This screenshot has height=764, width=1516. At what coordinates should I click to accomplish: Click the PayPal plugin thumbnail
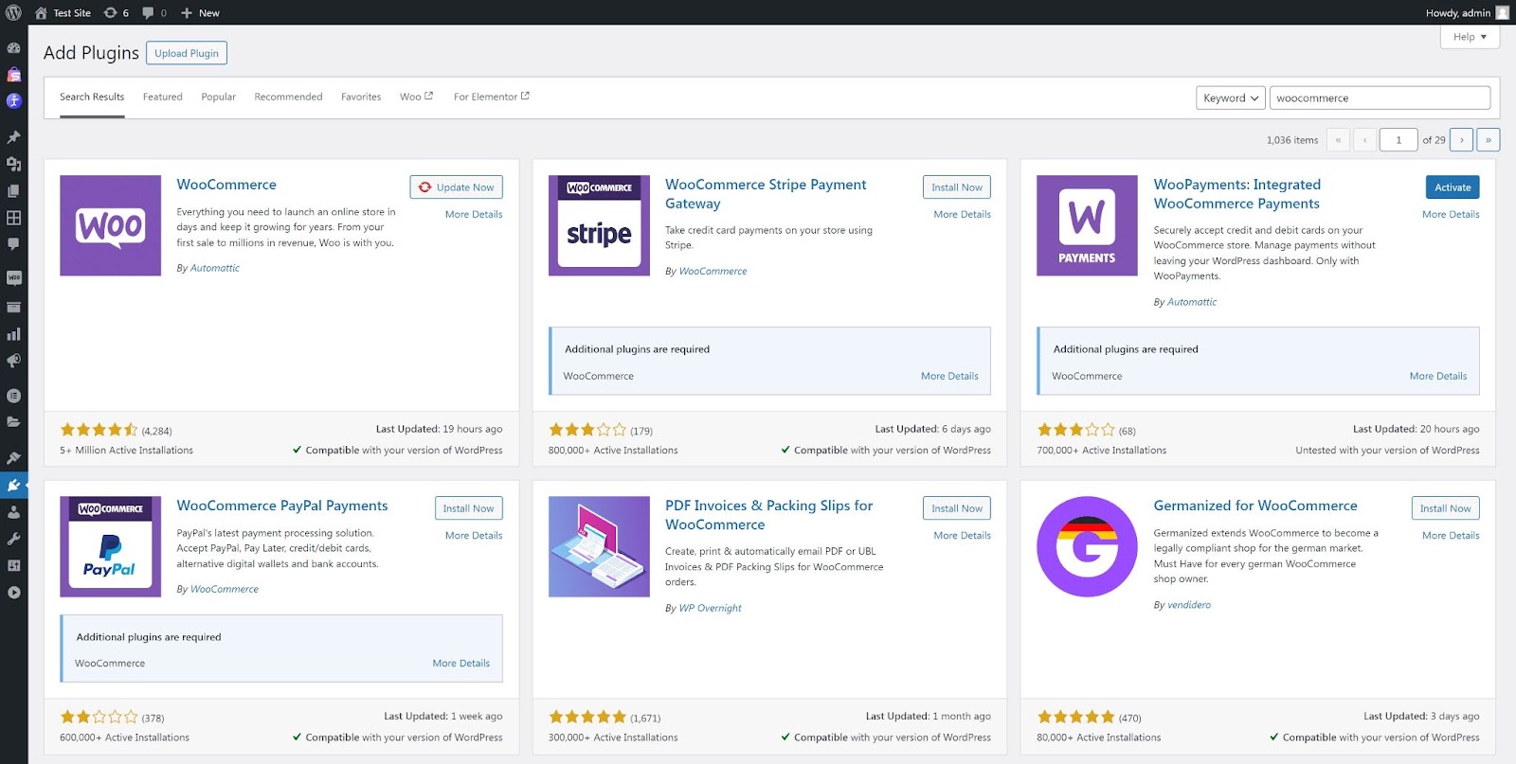[110, 546]
